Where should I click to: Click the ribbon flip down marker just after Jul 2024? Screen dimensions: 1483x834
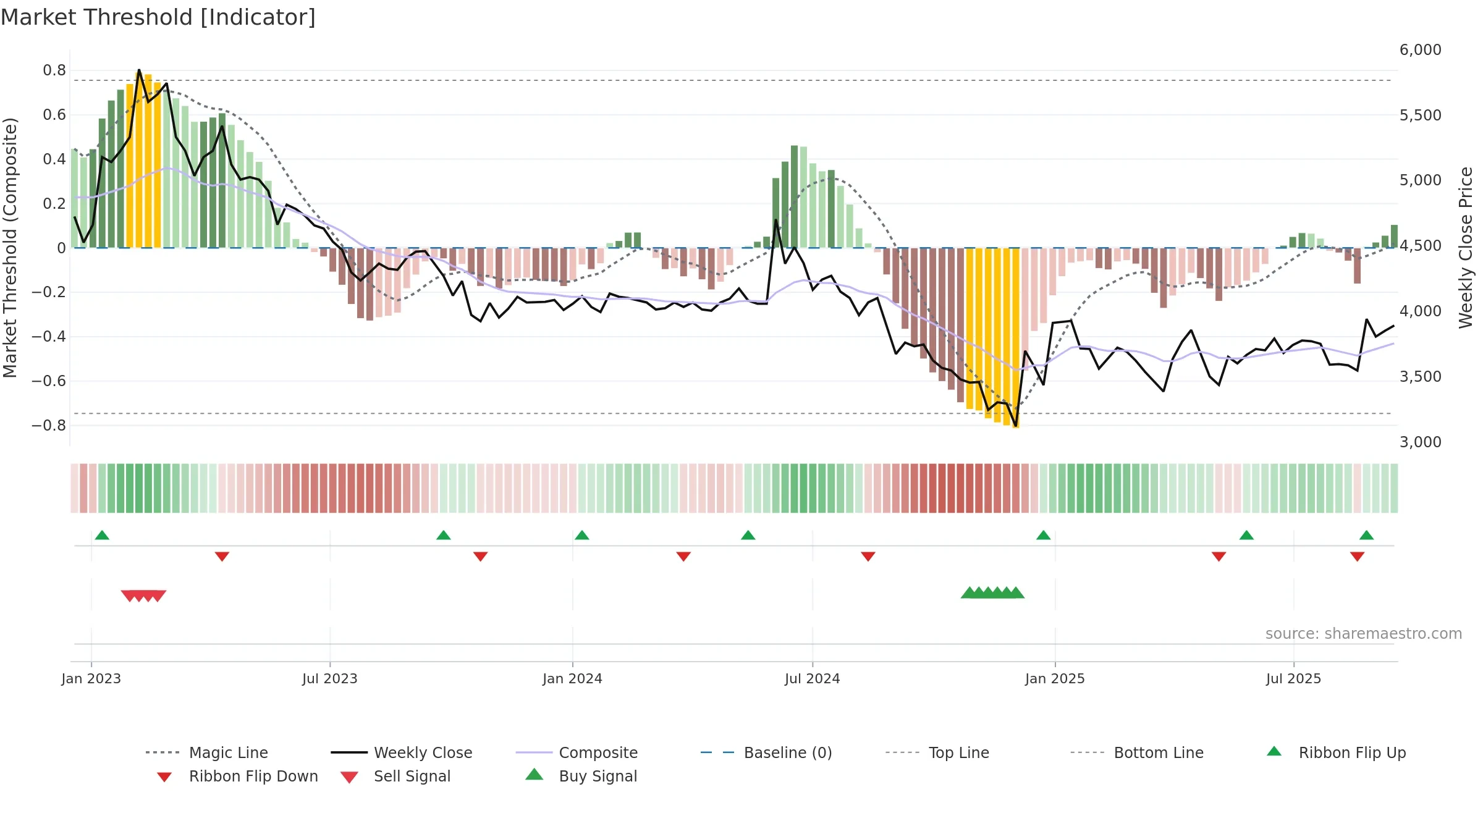(x=868, y=557)
